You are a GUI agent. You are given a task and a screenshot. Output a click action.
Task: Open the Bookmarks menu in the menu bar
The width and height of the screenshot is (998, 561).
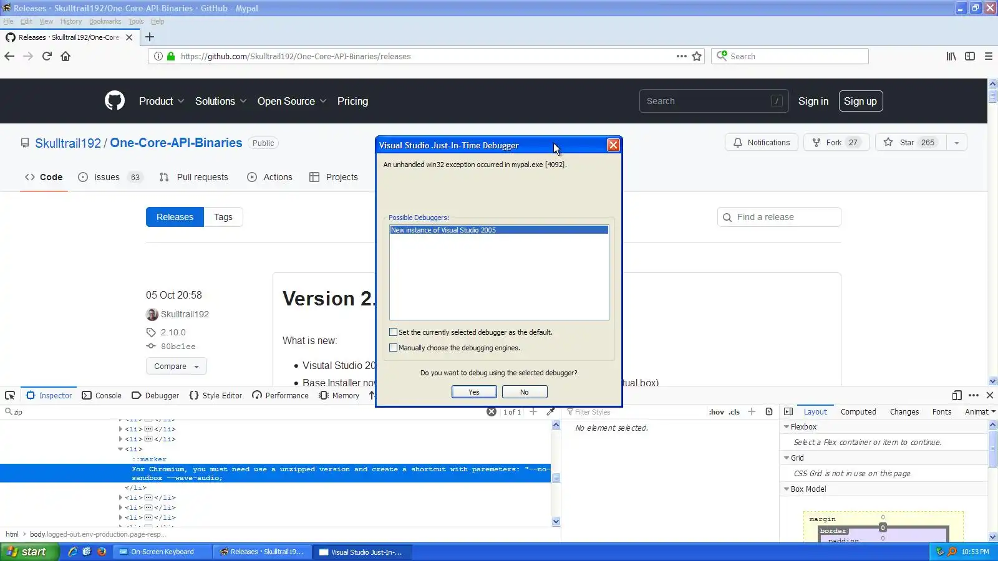point(105,21)
